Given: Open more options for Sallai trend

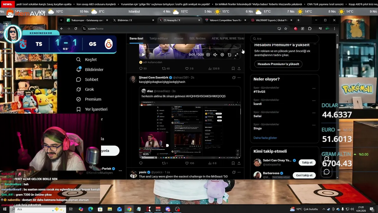Looking at the screenshot, I should click(314, 113).
